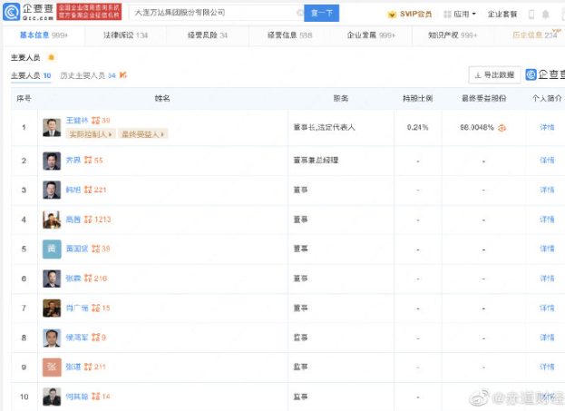Click 董事兼总经理 position text
This screenshot has width=565, height=411.
pos(316,160)
